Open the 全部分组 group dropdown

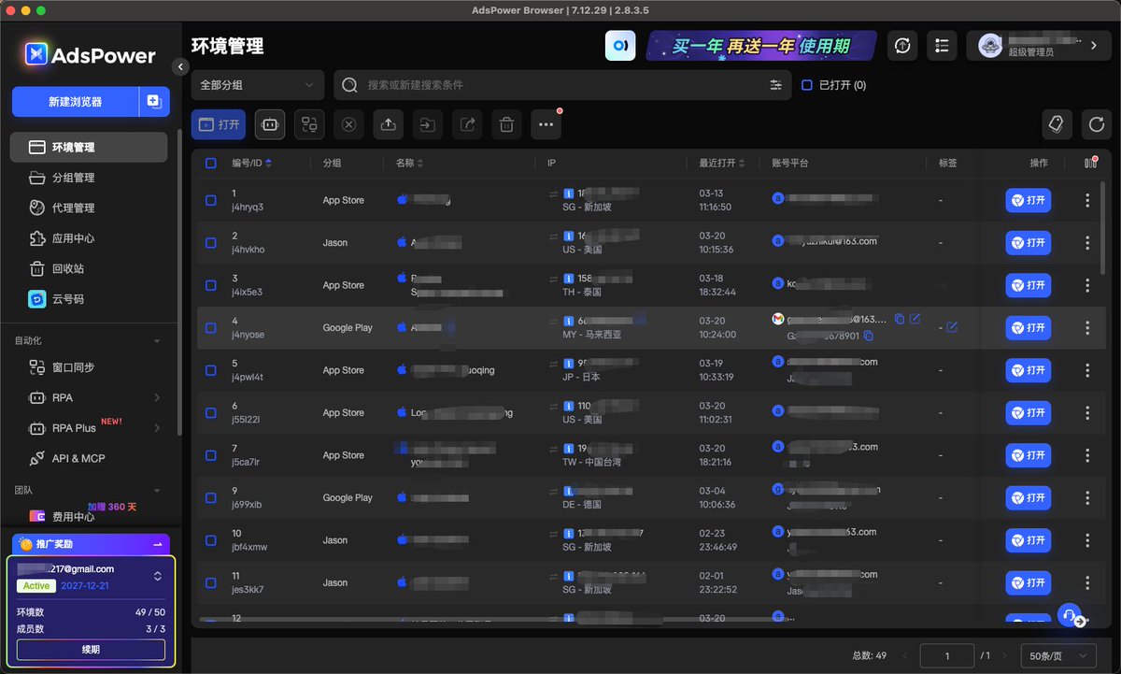258,85
